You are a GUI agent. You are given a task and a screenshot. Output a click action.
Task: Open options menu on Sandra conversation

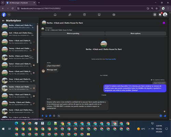coord(31,88)
